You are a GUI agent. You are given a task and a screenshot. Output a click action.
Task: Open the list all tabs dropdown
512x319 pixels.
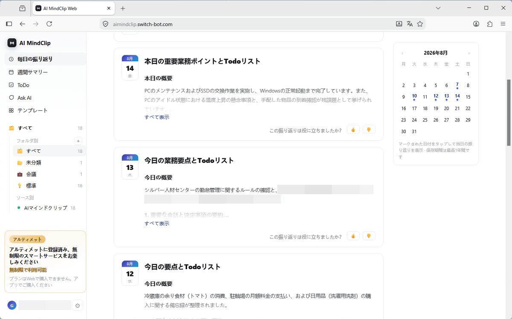click(438, 8)
